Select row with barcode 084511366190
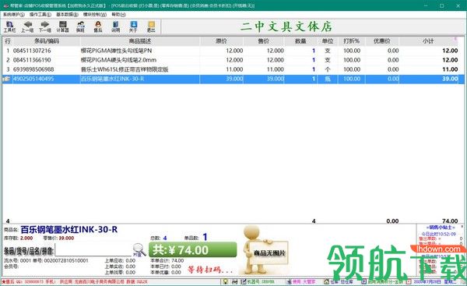Image resolution: width=467 pixels, height=286 pixels. [233, 60]
